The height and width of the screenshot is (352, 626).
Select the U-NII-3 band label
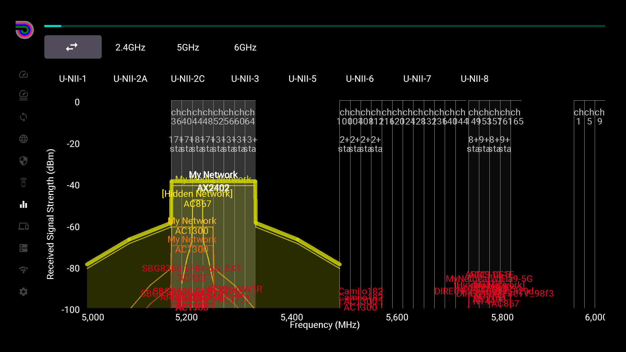(245, 78)
